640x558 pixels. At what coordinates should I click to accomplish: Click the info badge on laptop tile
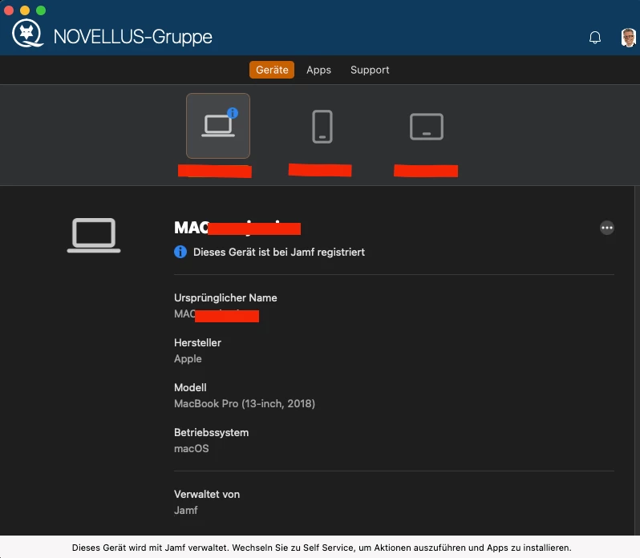click(233, 113)
